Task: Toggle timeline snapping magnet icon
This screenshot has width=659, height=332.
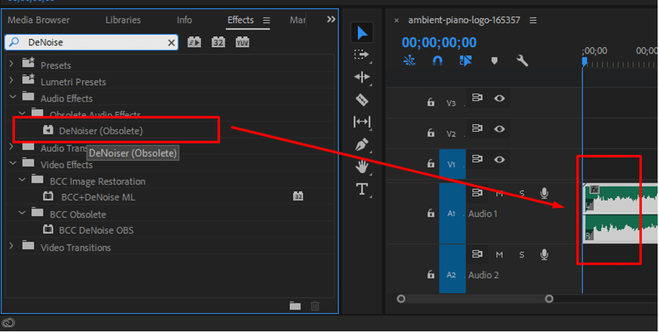Action: 437,61
